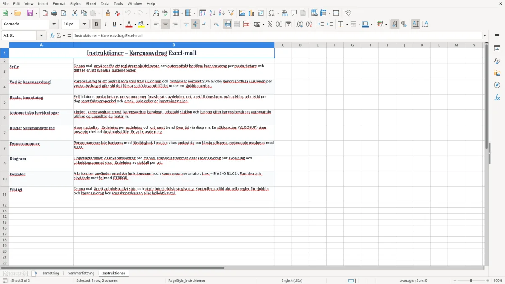Click zoom in plus button
This screenshot has height=284, width=505.
(x=488, y=281)
